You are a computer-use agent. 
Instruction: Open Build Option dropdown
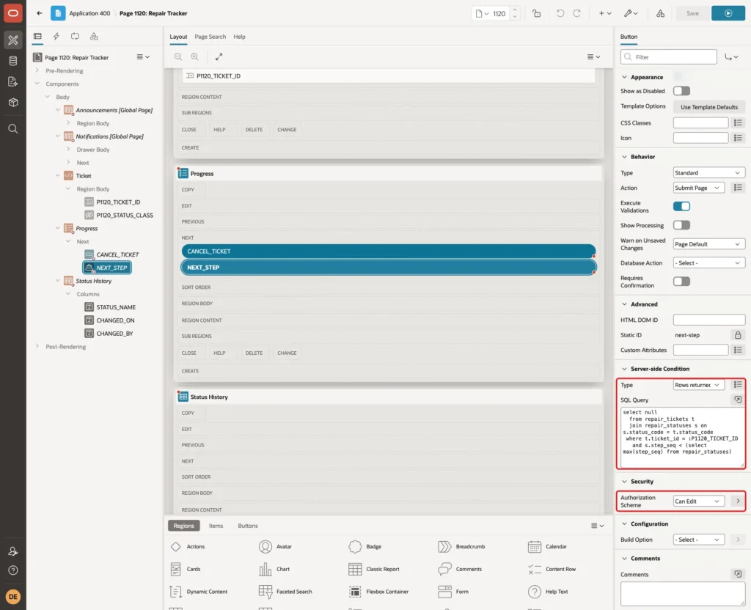tap(698, 540)
